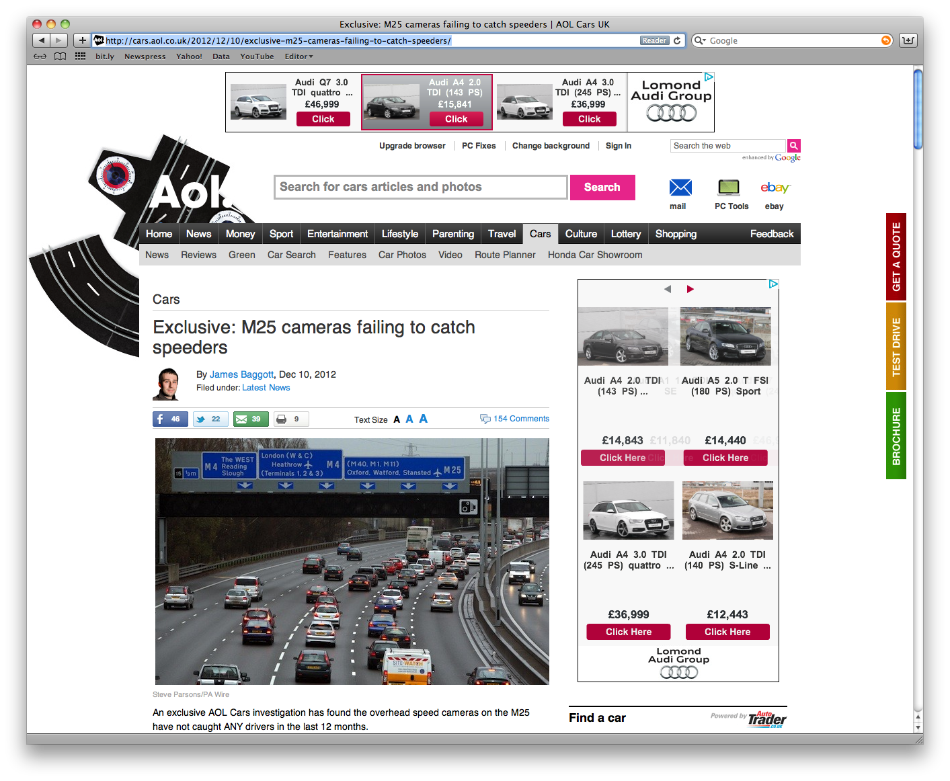
Task: Click red GET A QUOTE side tab
Action: click(896, 257)
